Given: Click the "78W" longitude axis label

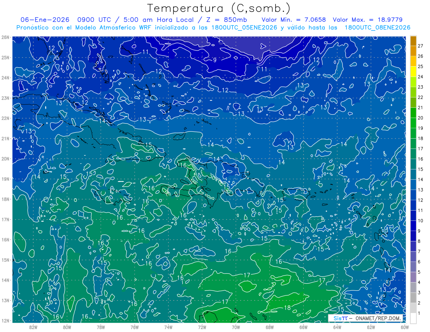Looking at the screenshot, I should [101, 327].
